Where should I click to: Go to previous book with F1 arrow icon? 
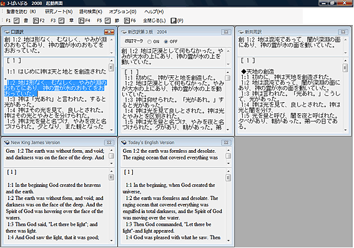click(x=16, y=21)
